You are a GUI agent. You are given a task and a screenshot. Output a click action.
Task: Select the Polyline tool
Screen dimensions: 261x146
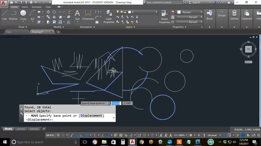[13, 15]
